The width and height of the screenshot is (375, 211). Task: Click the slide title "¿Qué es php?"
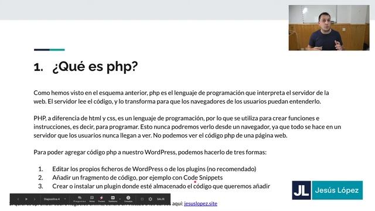coord(95,66)
